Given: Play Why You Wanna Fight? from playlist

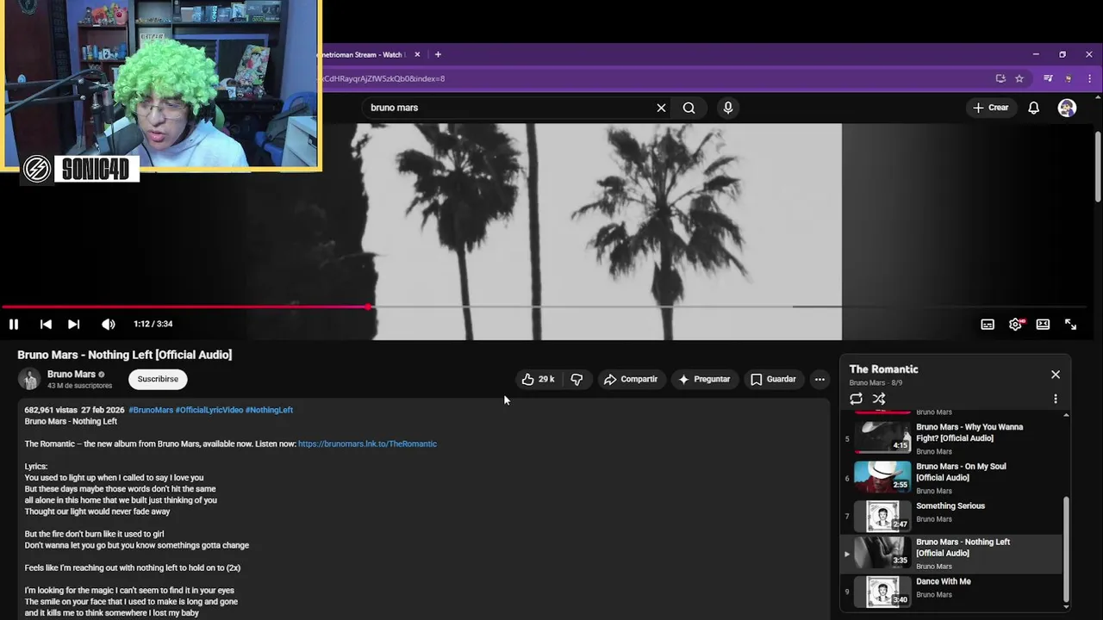Looking at the screenshot, I should click(953, 438).
